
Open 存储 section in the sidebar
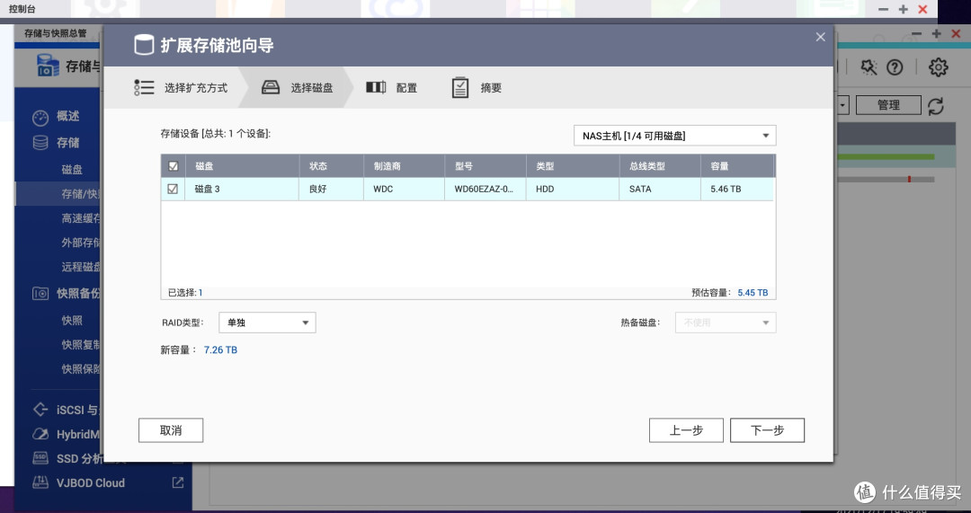(x=67, y=142)
